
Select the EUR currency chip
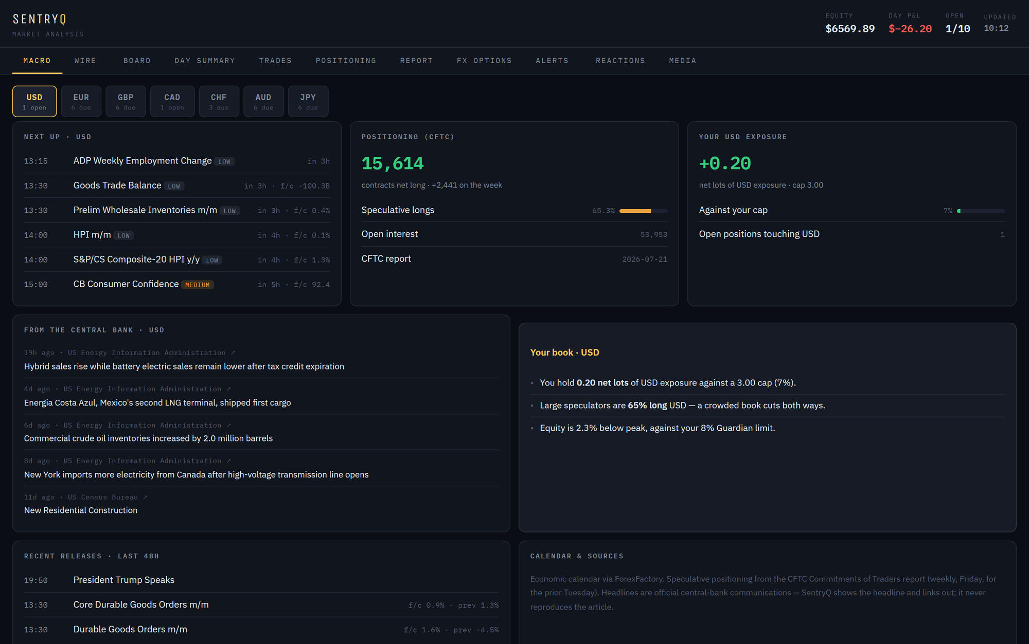81,101
